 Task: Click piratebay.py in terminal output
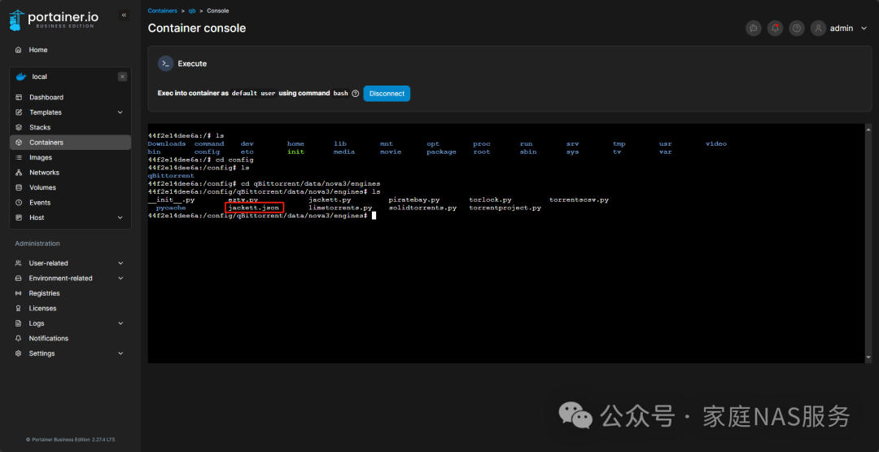click(x=414, y=200)
